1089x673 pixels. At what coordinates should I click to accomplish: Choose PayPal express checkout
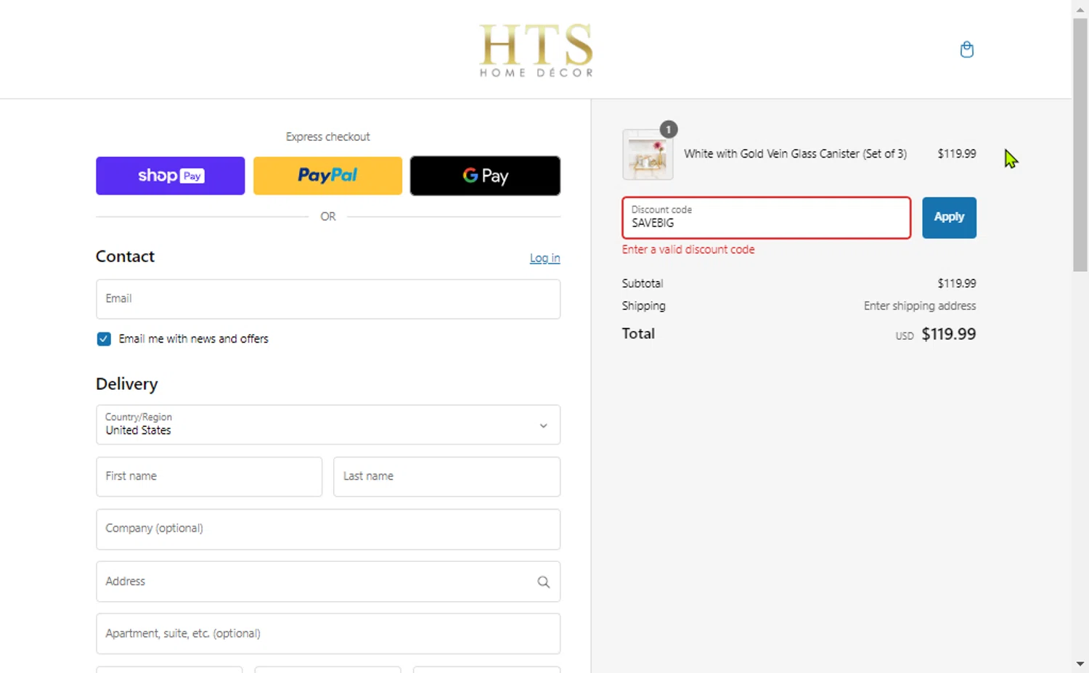tap(327, 176)
